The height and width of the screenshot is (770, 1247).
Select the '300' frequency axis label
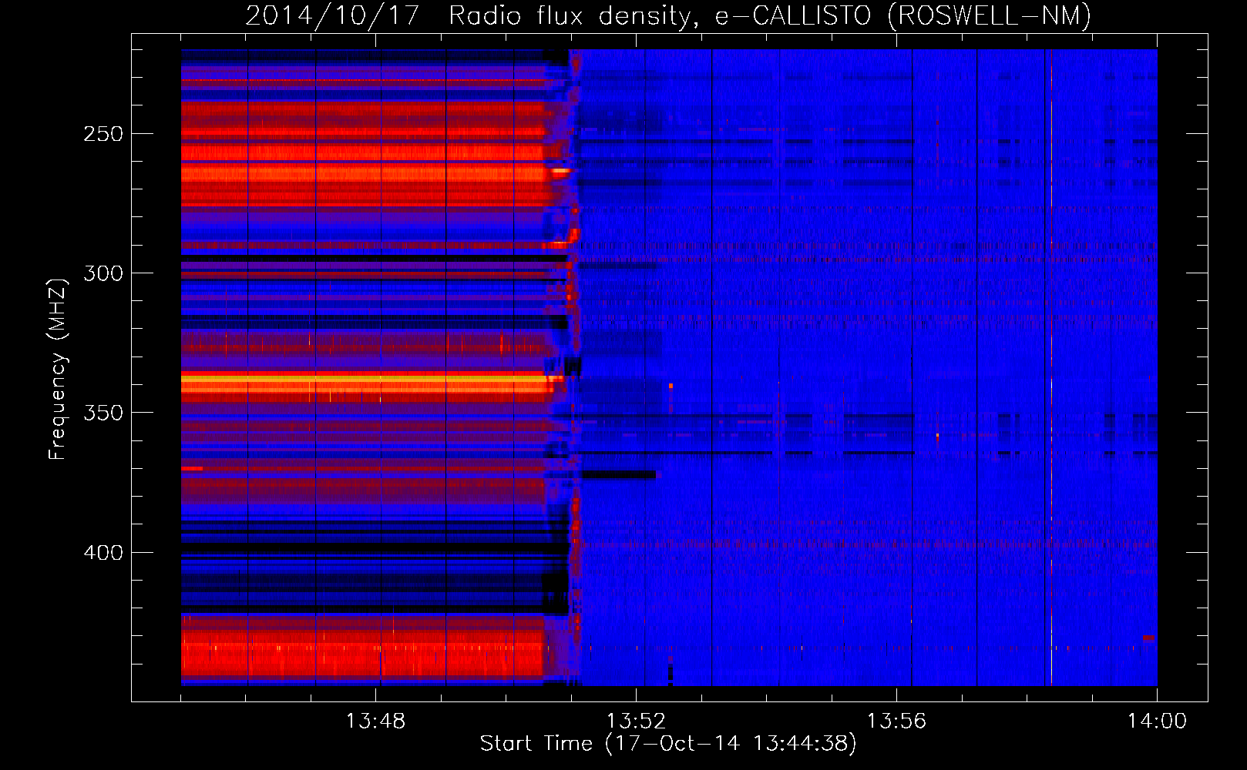103,273
